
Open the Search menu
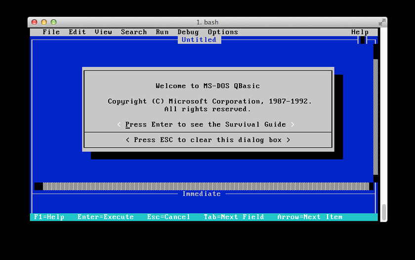coord(133,32)
